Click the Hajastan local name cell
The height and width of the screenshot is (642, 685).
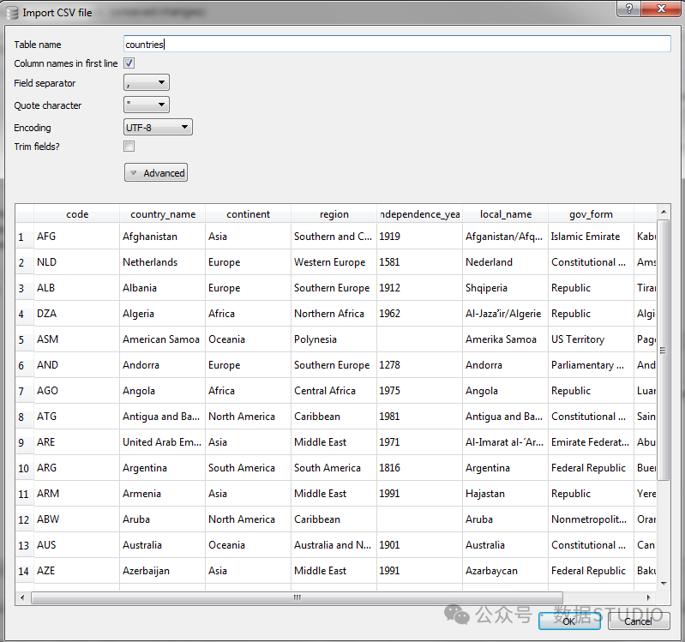coord(506,494)
